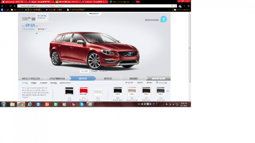
Task: Choose the 019 Svart color swatch
Action: pos(69,91)
